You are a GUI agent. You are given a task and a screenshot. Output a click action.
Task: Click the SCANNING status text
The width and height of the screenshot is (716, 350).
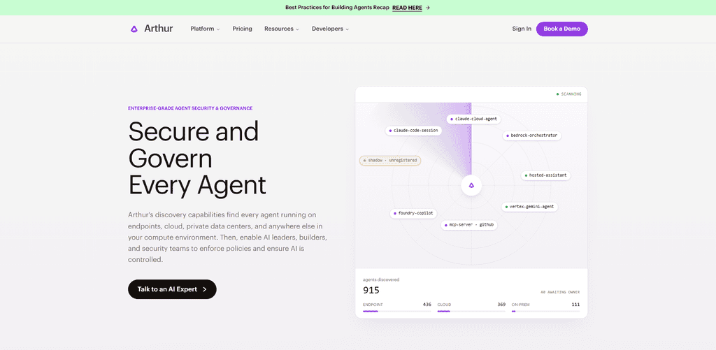point(571,94)
